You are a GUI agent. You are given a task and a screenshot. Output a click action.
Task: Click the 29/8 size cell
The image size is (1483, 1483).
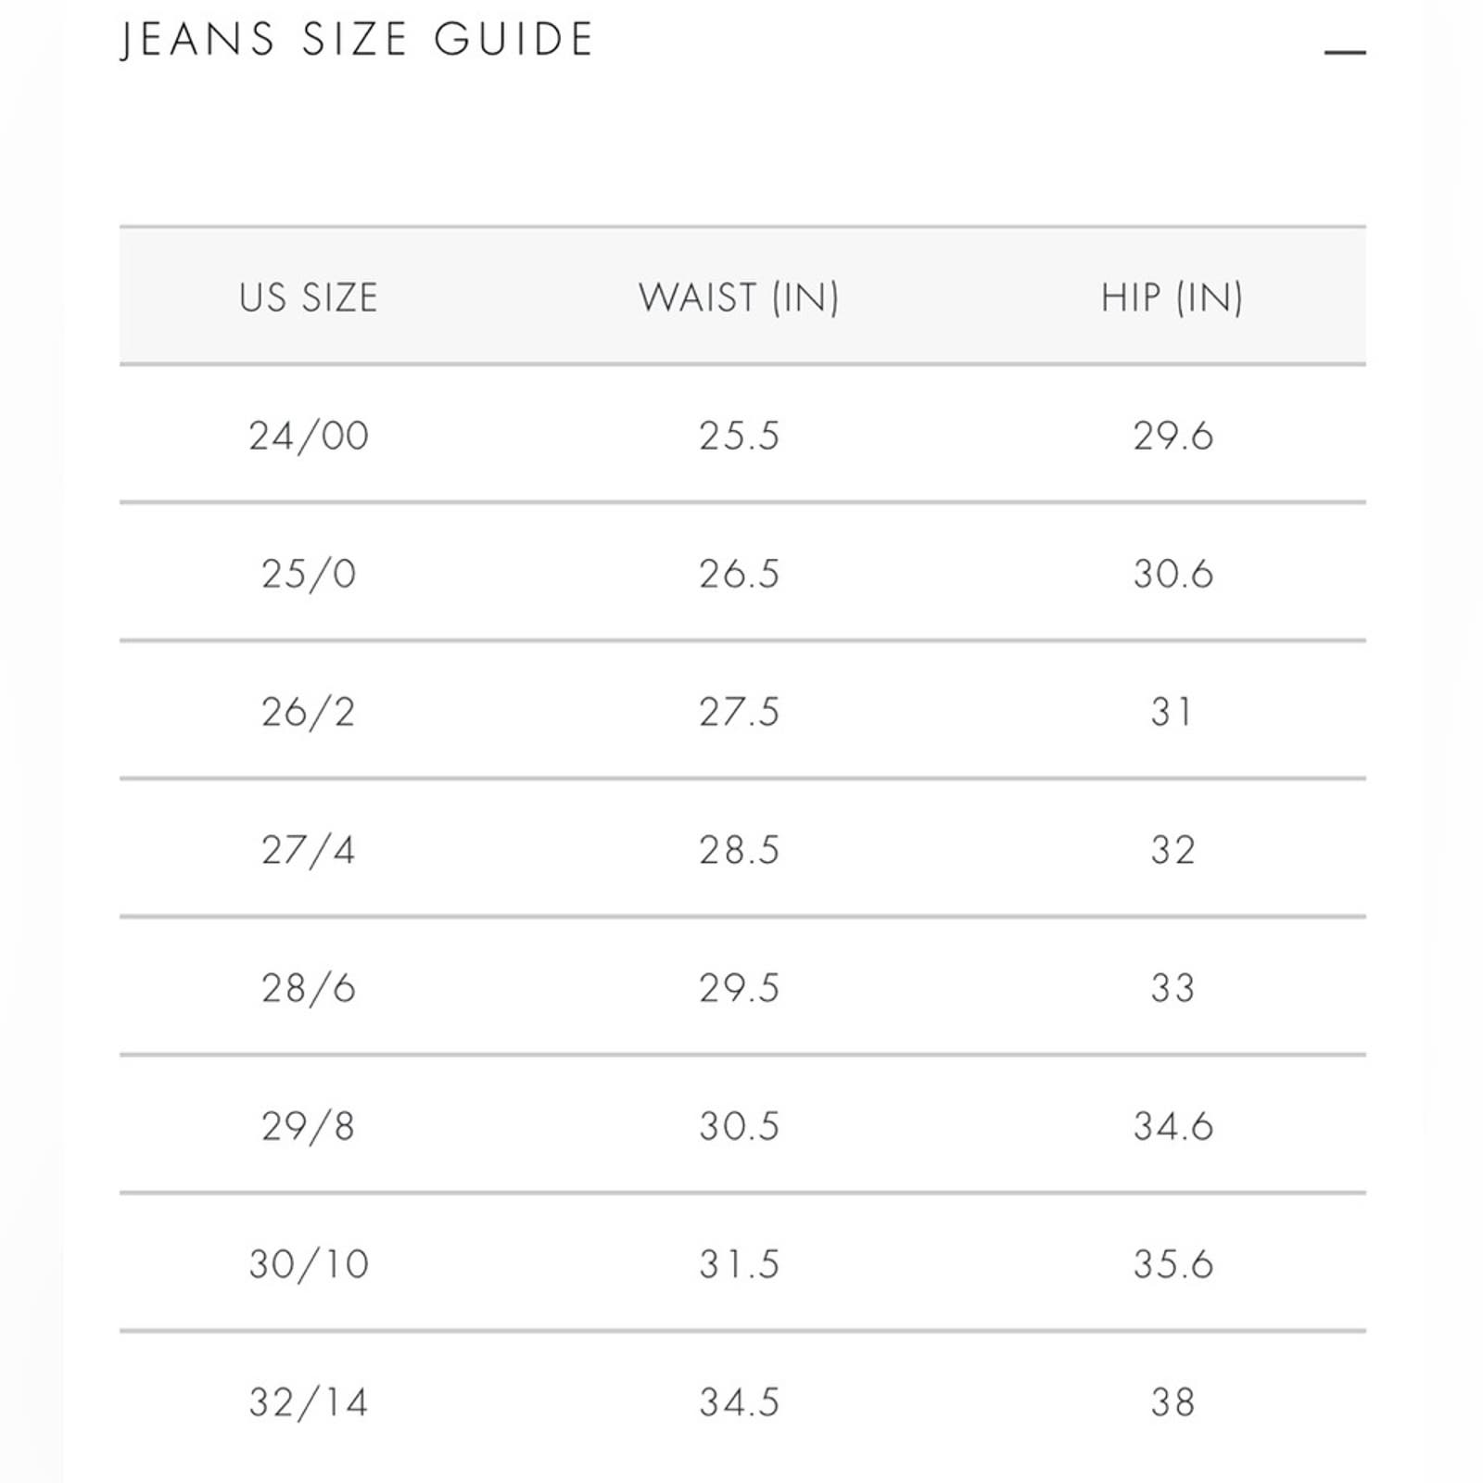[x=309, y=1126]
